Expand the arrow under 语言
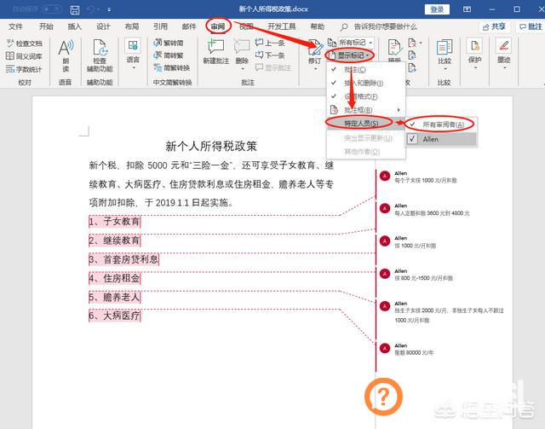 click(133, 67)
